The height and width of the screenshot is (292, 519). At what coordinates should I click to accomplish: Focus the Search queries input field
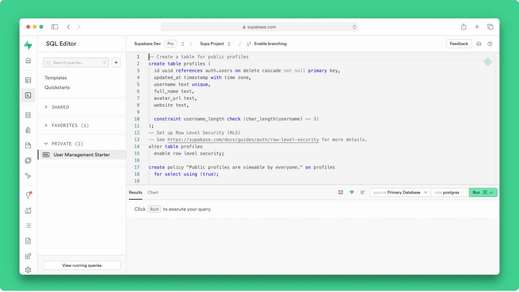tap(76, 63)
